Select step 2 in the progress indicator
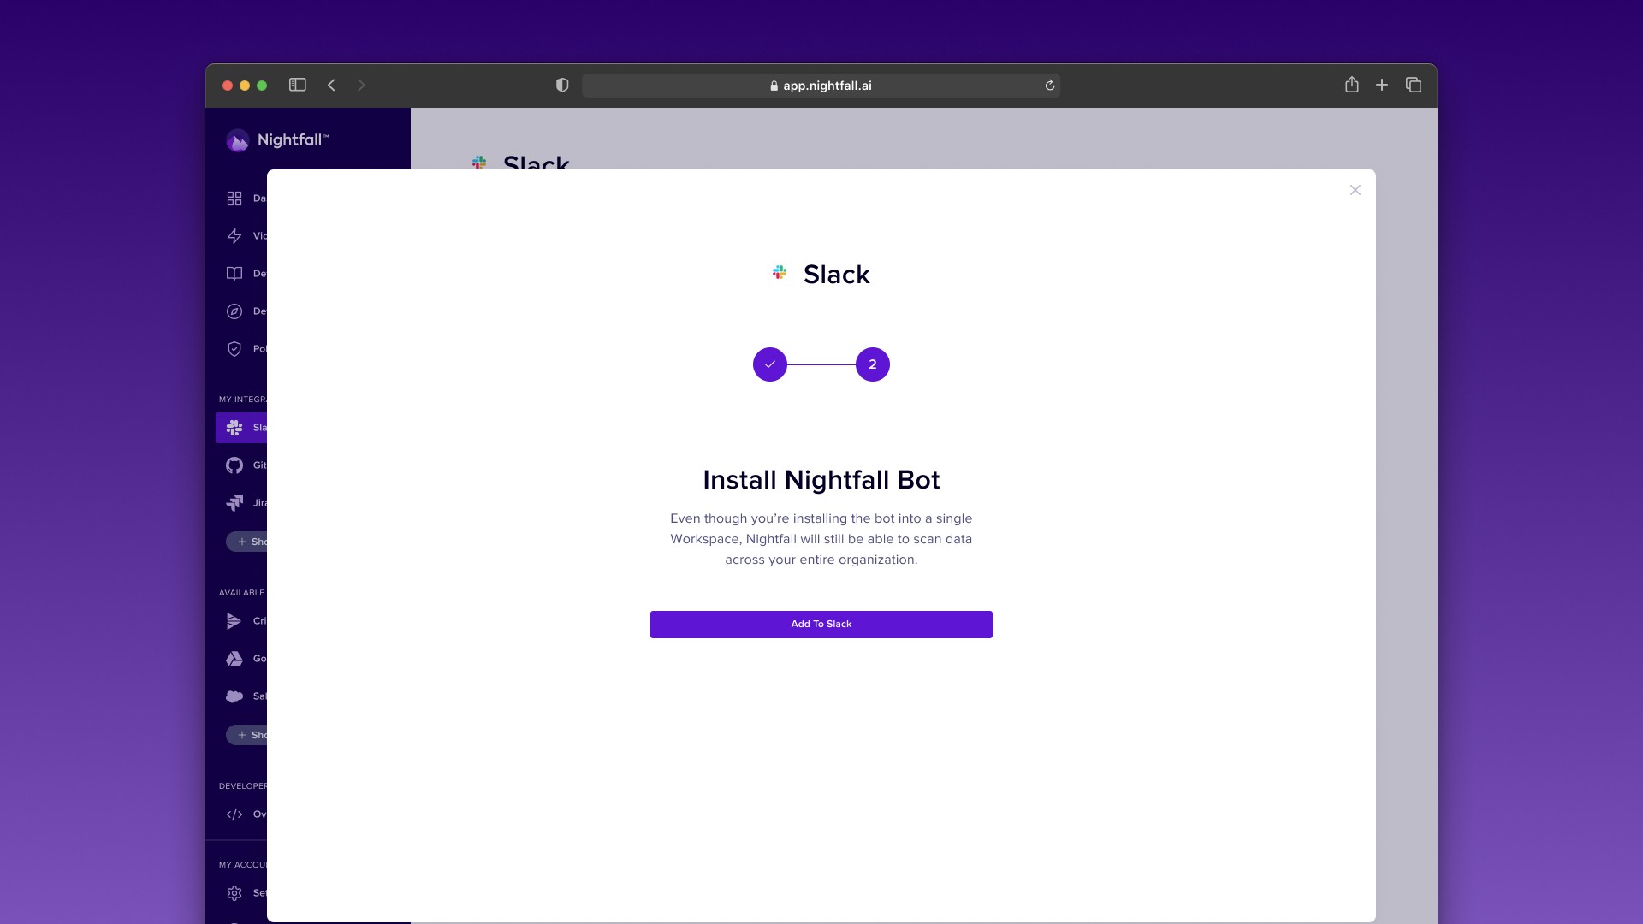The width and height of the screenshot is (1643, 924). 873,364
